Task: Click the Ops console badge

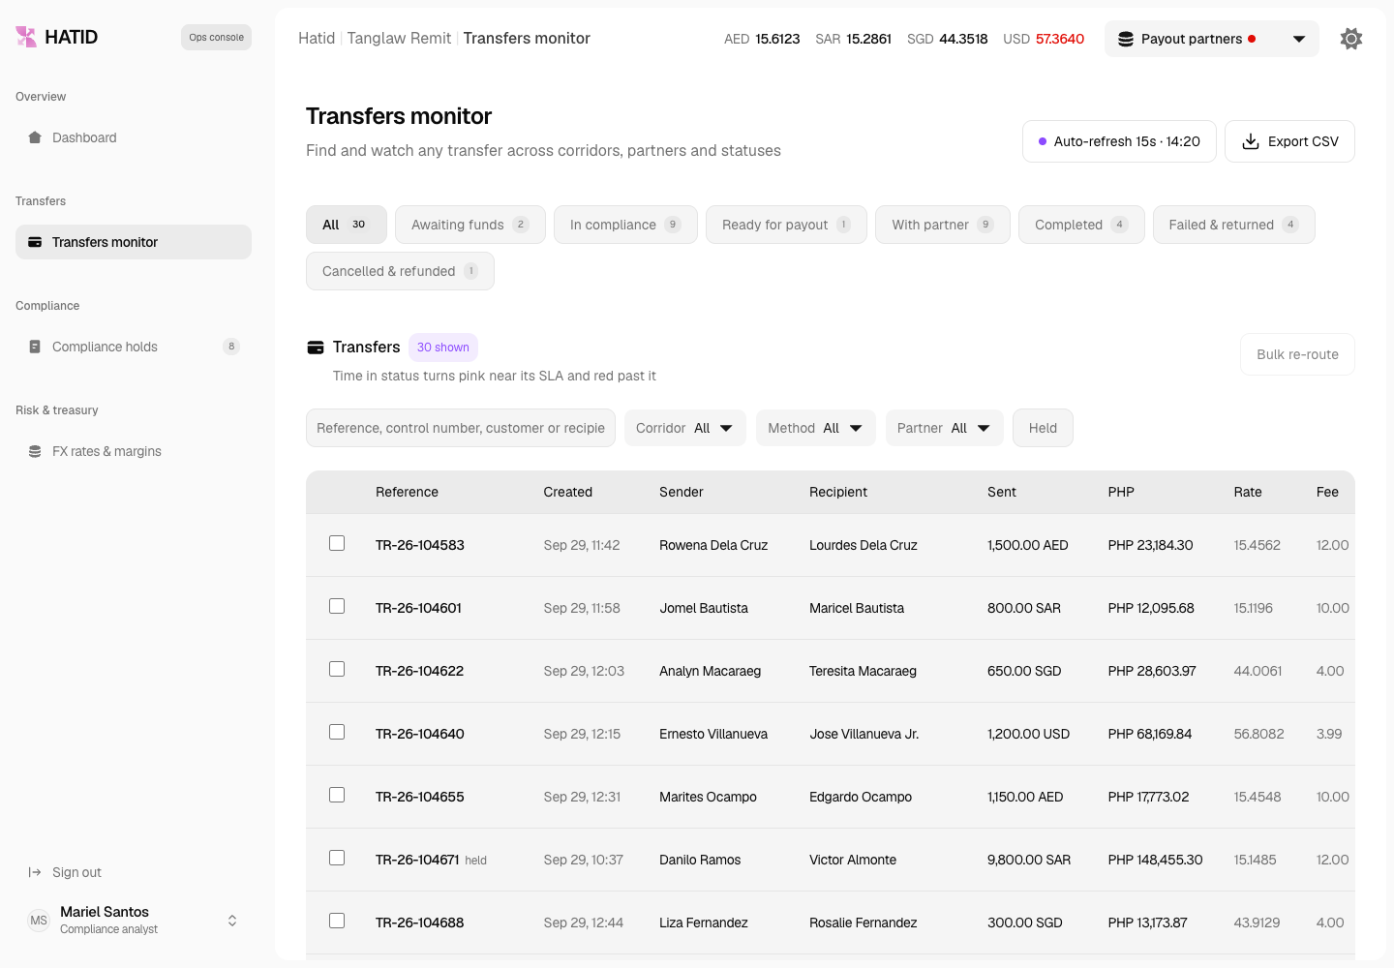Action: [x=216, y=37]
